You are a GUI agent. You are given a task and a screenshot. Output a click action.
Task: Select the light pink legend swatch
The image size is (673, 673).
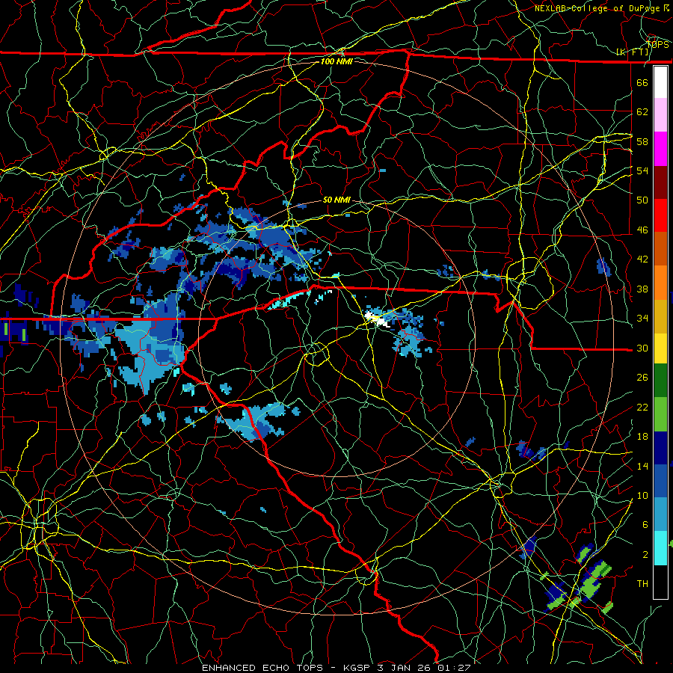(660, 115)
